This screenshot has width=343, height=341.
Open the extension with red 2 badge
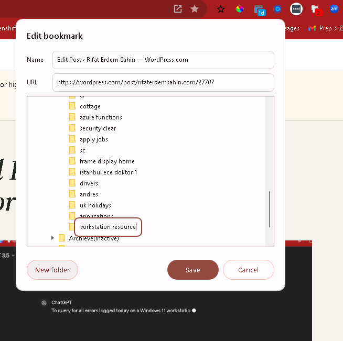coord(316,10)
